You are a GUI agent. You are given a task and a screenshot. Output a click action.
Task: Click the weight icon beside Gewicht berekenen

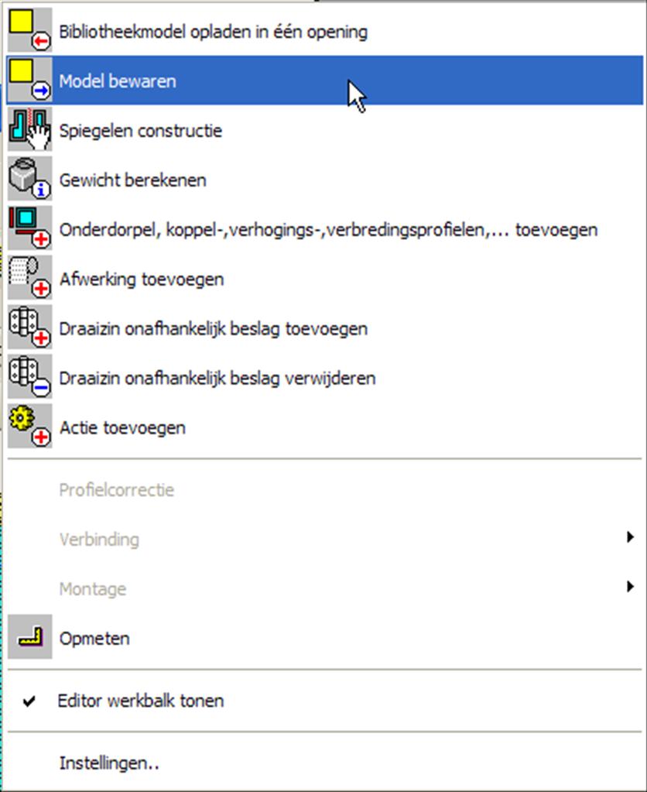tap(30, 179)
